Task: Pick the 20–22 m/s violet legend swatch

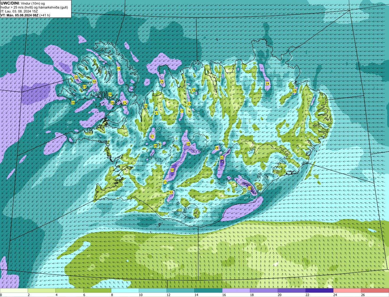Action: coord(292,290)
